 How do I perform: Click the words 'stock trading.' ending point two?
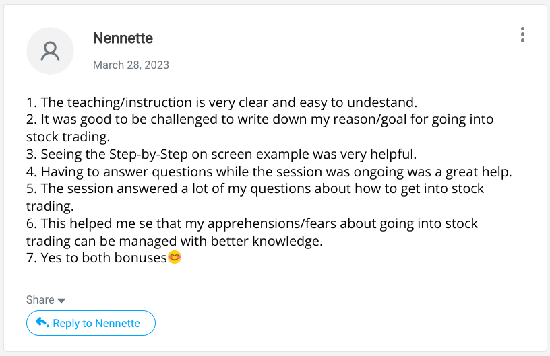click(x=68, y=137)
